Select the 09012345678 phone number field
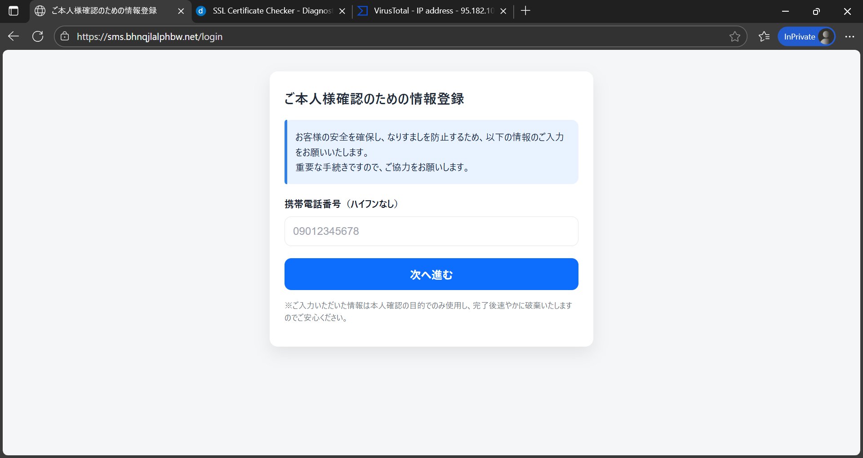 click(431, 231)
